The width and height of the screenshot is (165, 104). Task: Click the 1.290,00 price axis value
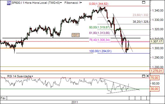click(158, 57)
